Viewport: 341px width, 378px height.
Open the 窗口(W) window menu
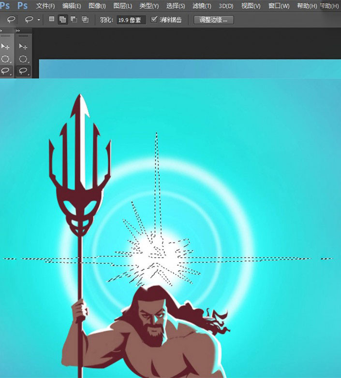(279, 6)
